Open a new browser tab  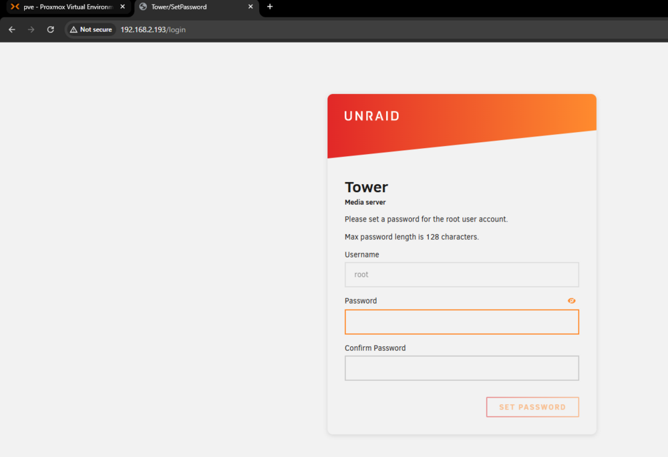click(270, 7)
